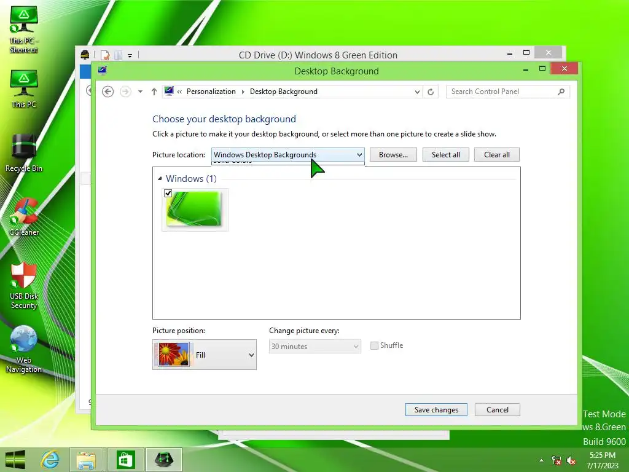Click the Save changes button

(x=436, y=409)
